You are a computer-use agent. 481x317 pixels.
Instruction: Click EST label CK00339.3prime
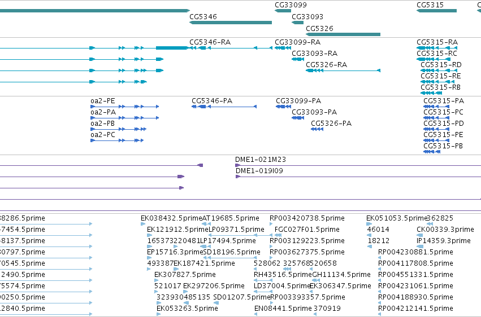[445, 230]
